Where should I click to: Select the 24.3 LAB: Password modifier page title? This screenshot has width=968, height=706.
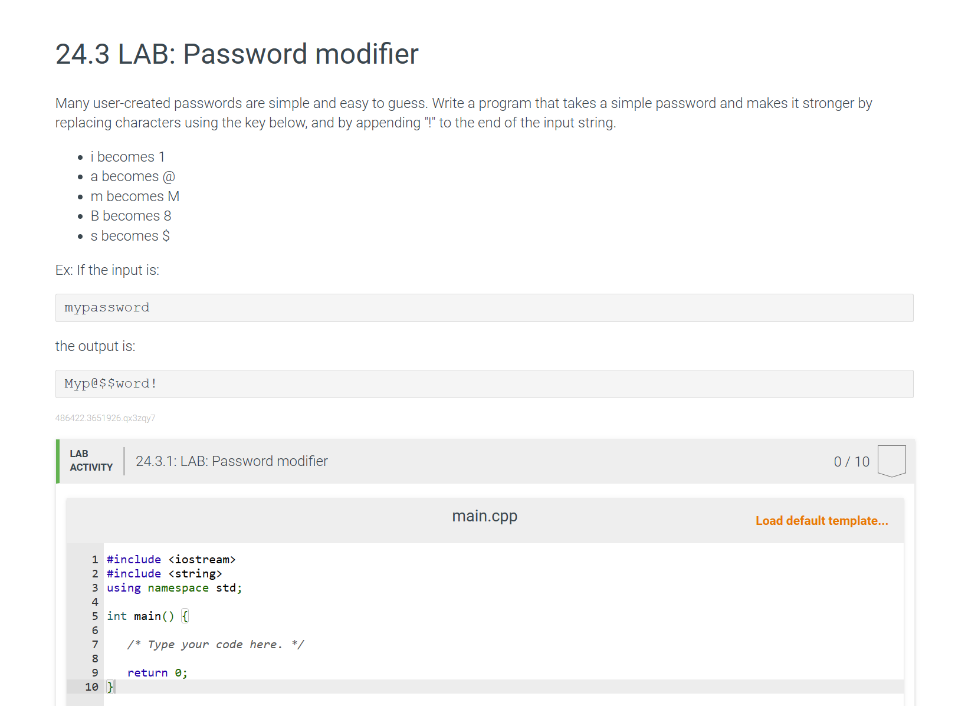[x=237, y=54]
